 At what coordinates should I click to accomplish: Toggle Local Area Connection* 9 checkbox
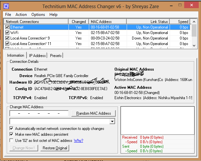coord(7,38)
